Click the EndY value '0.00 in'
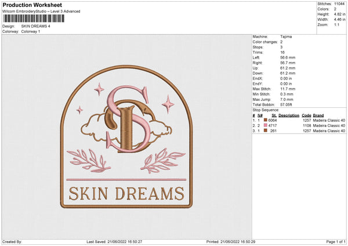Image resolution: width=348 pixels, height=246 pixels. point(286,84)
